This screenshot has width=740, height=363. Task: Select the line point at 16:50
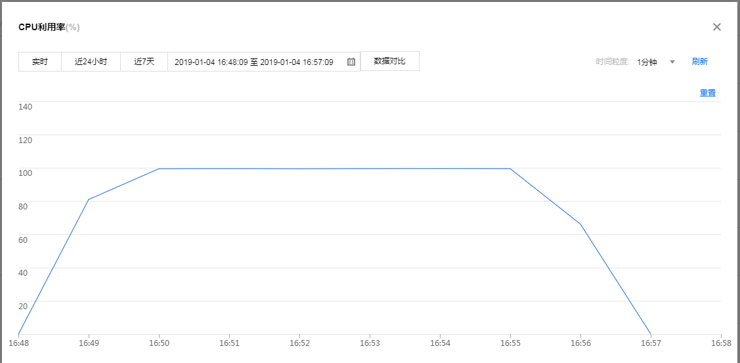(159, 169)
